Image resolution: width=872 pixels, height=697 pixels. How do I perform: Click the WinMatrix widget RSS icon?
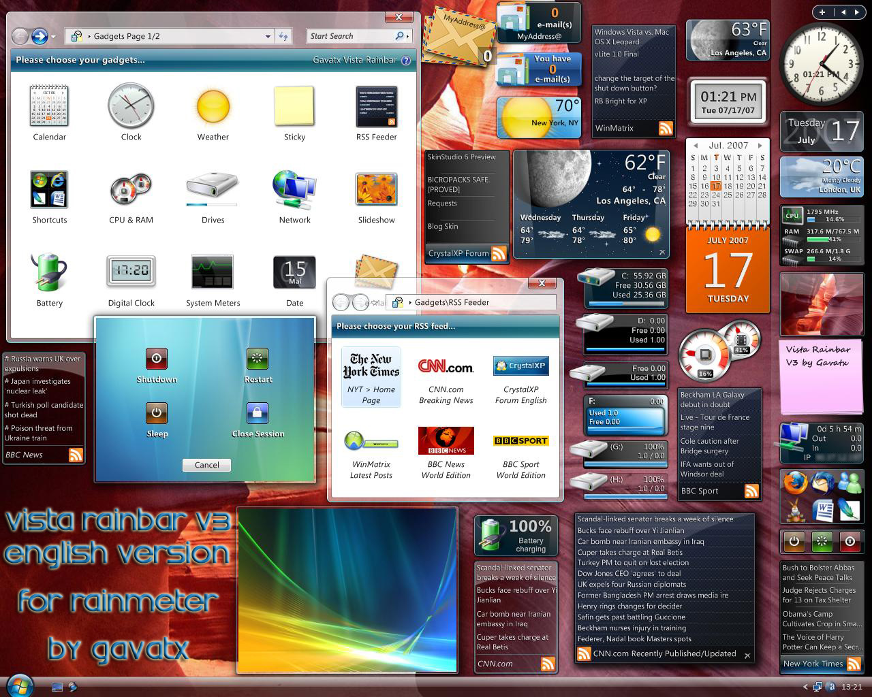(x=666, y=128)
